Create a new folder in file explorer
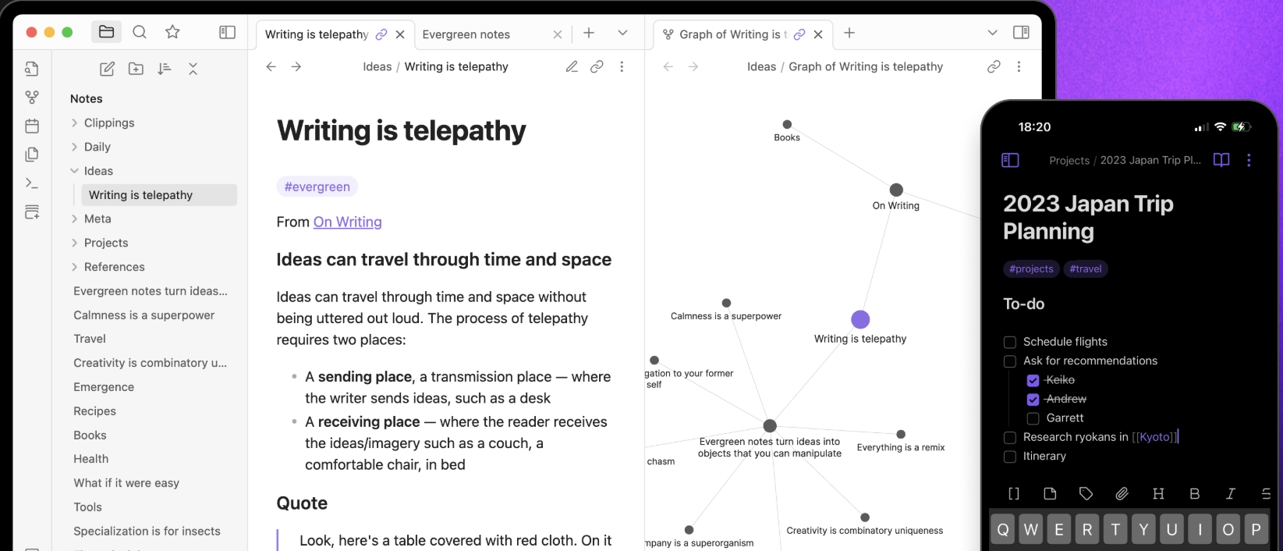Image resolution: width=1283 pixels, height=551 pixels. pos(136,69)
